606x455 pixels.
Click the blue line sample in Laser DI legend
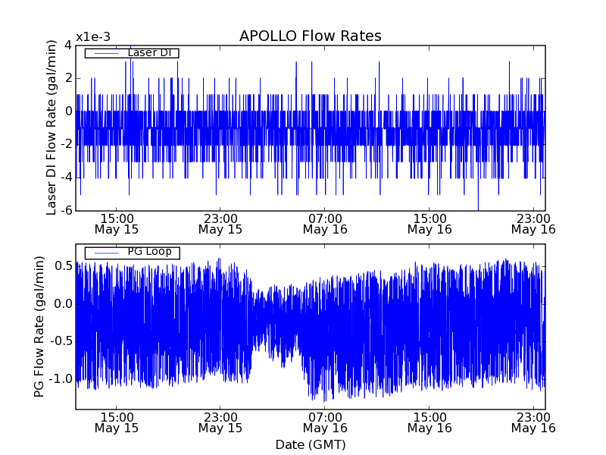[105, 53]
